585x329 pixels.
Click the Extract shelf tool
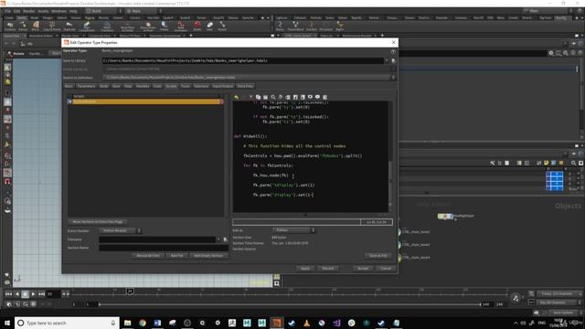[x=23, y=27]
